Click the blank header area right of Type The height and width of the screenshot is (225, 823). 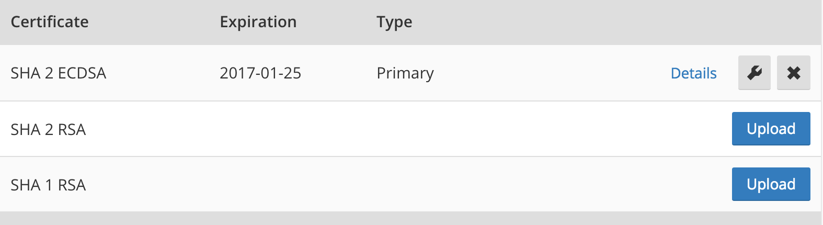(x=601, y=22)
